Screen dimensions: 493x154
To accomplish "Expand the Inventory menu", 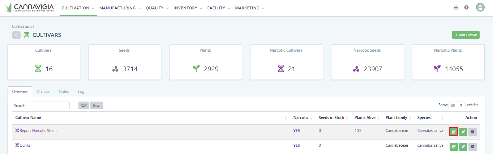I will [188, 8].
